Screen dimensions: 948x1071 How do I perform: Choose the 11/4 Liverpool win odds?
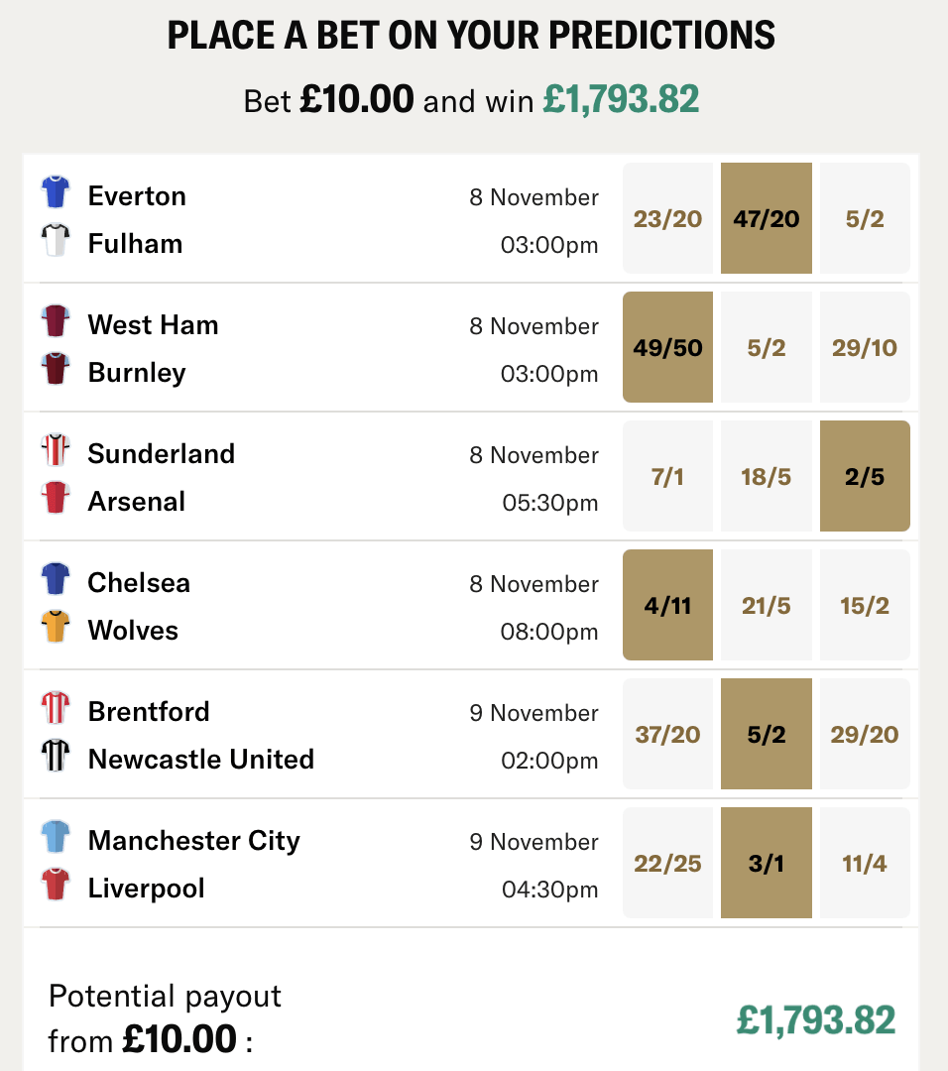pos(865,863)
